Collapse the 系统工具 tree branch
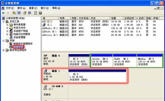This screenshot has height=101, width=165. [4, 21]
